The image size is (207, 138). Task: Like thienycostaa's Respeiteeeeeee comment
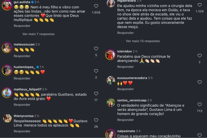(96, 120)
